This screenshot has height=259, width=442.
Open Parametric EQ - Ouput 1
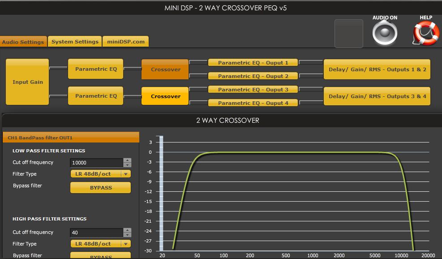pyautogui.click(x=253, y=63)
